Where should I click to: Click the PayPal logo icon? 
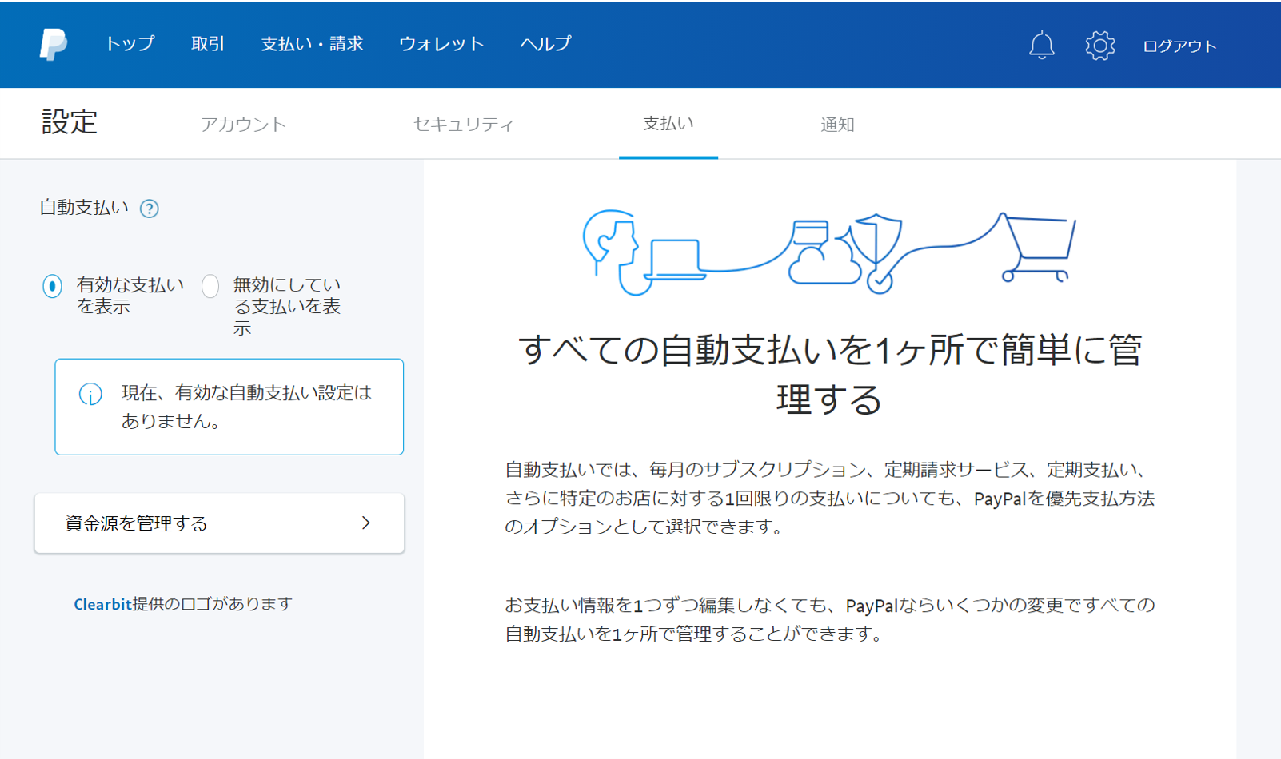(54, 44)
